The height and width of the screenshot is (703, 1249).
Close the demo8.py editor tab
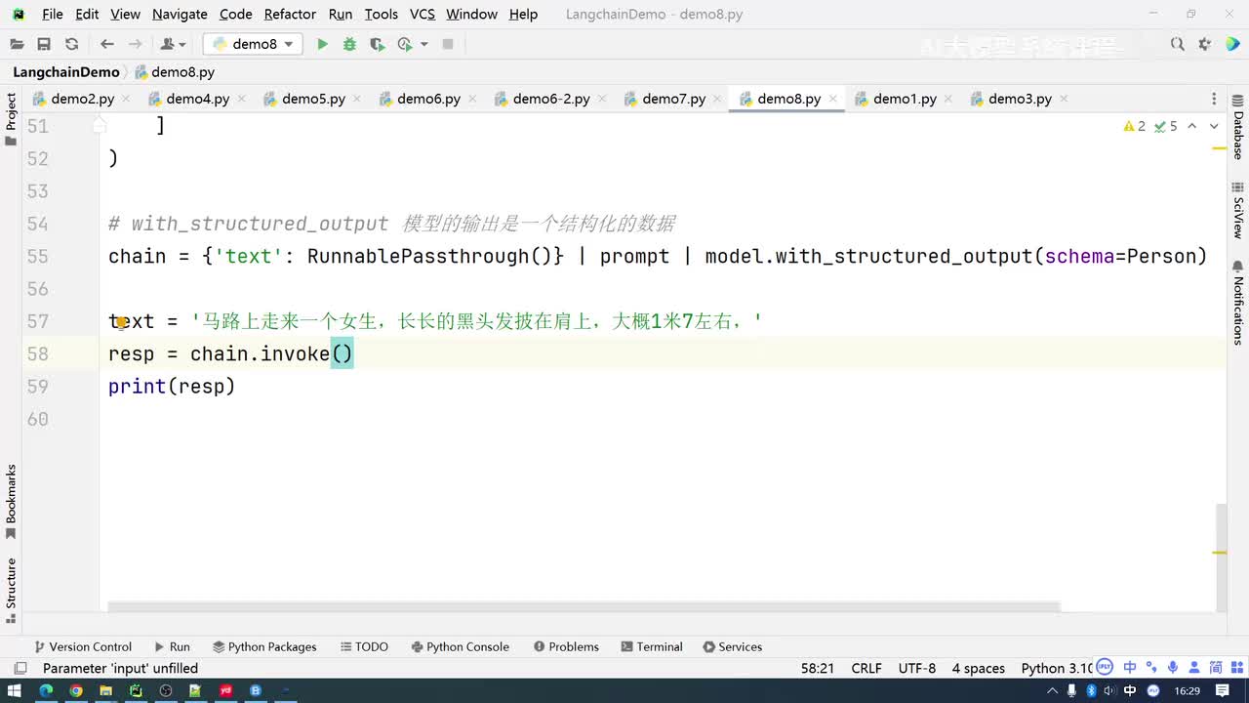click(832, 99)
